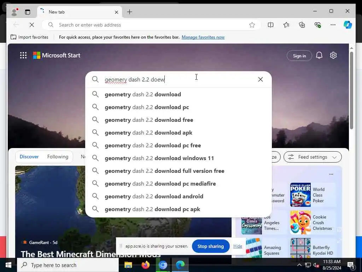
Task: Open the Favorites list icon
Action: [286, 25]
